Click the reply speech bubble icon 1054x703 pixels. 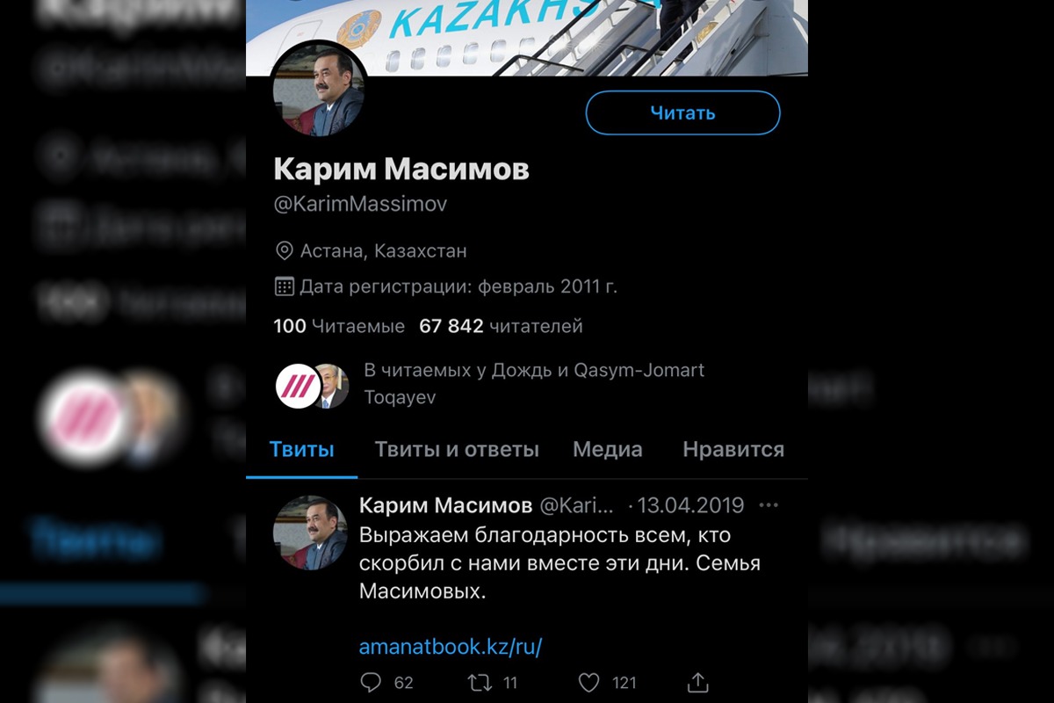point(372,682)
